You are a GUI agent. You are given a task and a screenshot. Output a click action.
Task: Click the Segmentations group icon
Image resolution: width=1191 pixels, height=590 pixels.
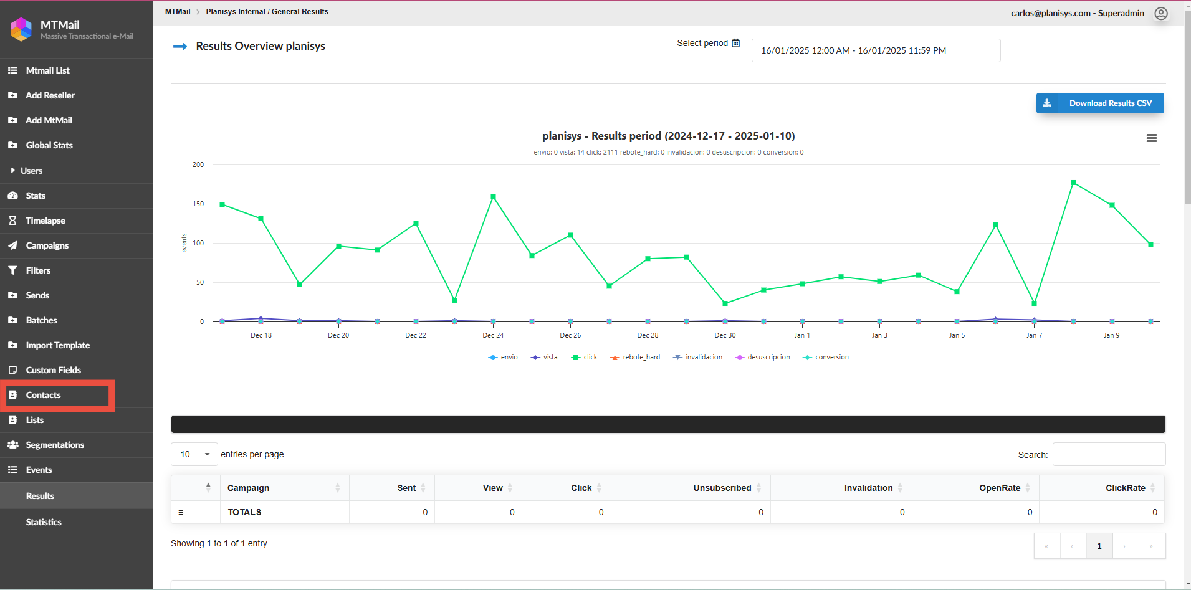tap(12, 445)
